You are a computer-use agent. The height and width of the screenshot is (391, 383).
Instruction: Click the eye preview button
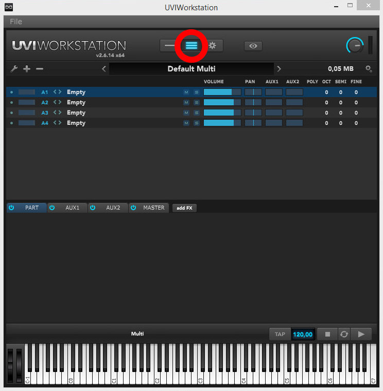253,46
